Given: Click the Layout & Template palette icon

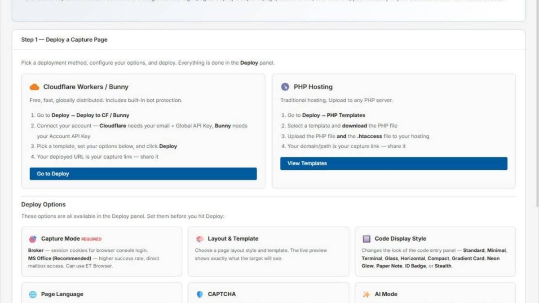Looking at the screenshot, I should click(200, 239).
